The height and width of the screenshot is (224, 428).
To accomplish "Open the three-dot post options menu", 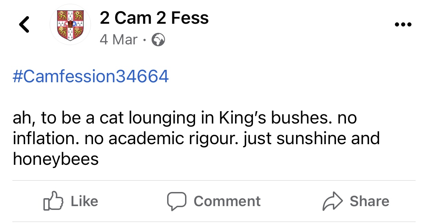I will click(x=403, y=25).
